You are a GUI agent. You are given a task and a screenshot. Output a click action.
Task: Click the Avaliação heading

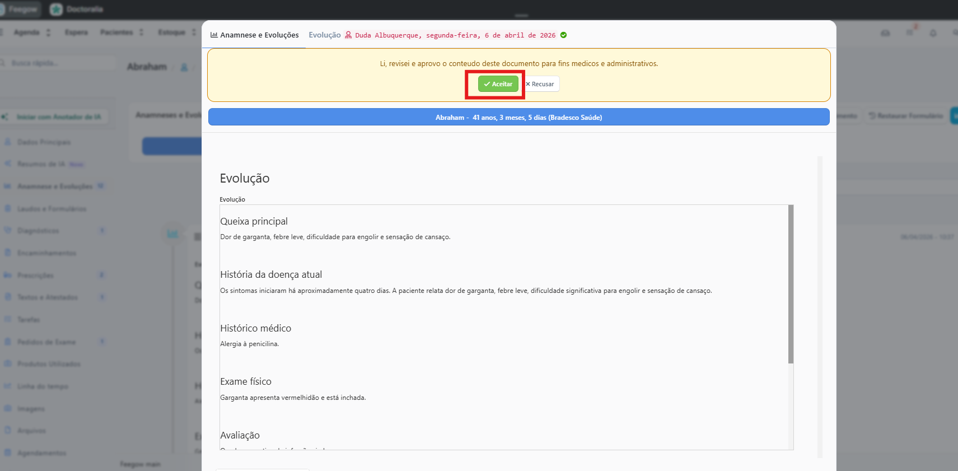point(240,435)
